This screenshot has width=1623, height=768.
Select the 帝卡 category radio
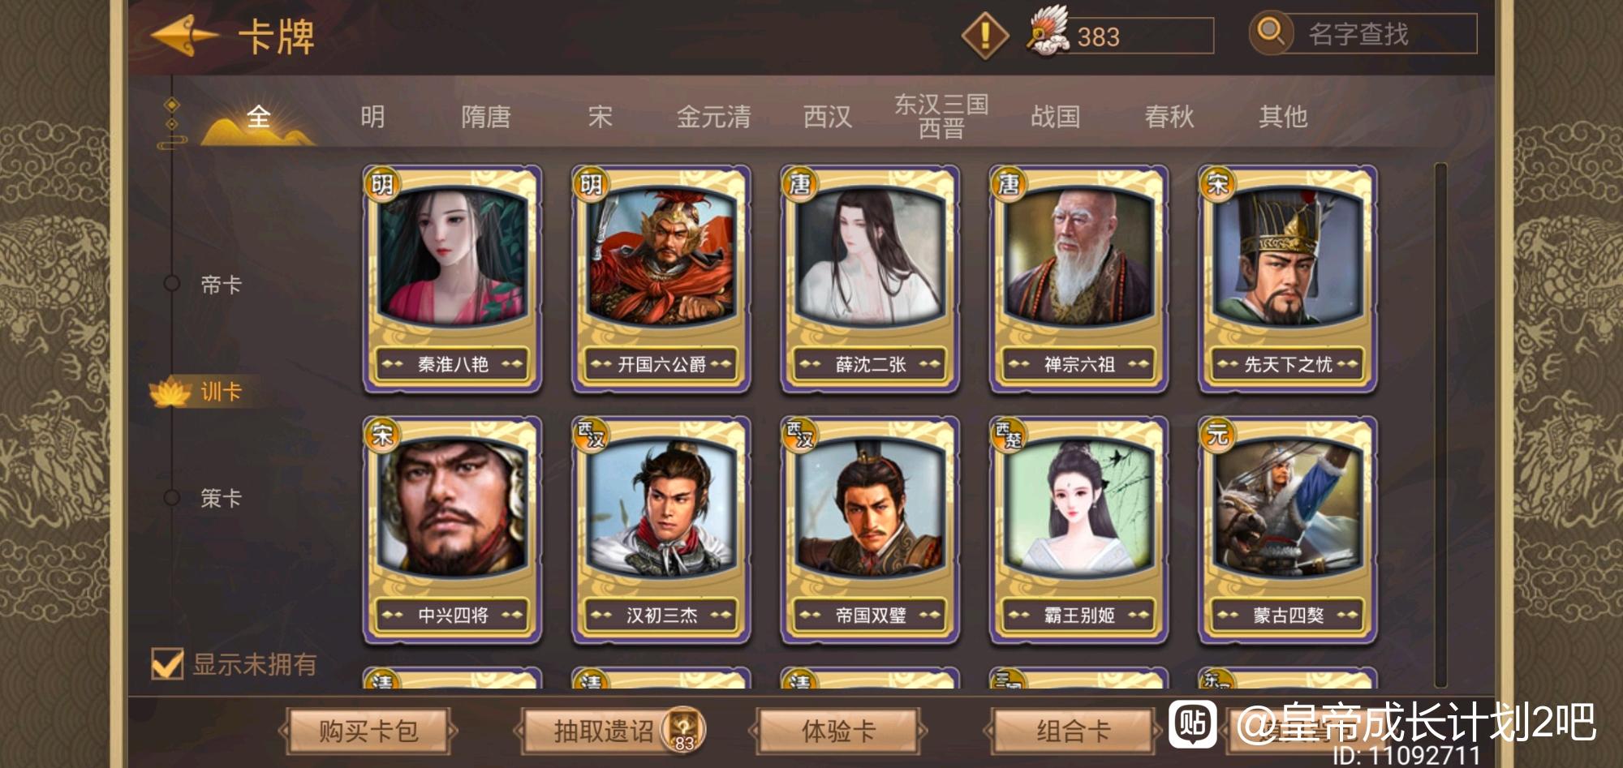[172, 284]
